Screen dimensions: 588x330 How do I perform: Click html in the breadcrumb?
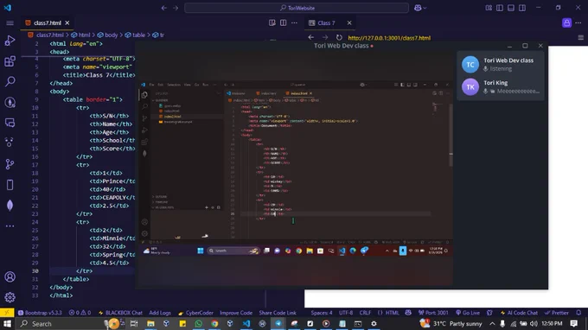coord(84,35)
